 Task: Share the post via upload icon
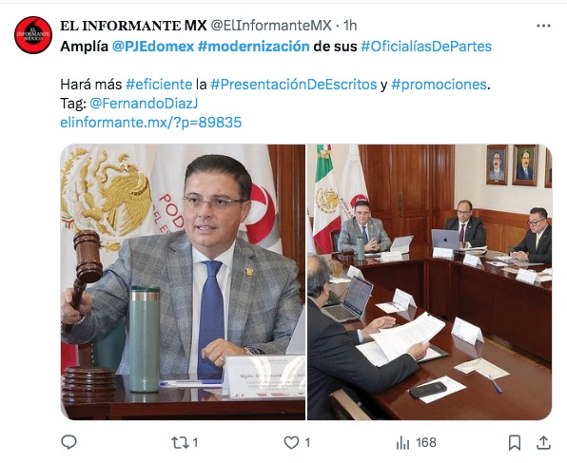pos(543,442)
